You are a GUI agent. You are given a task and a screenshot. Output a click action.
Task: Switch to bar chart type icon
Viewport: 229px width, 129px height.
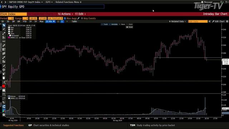(62, 21)
